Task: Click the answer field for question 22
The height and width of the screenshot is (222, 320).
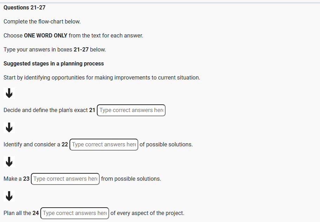Action: 104,145
